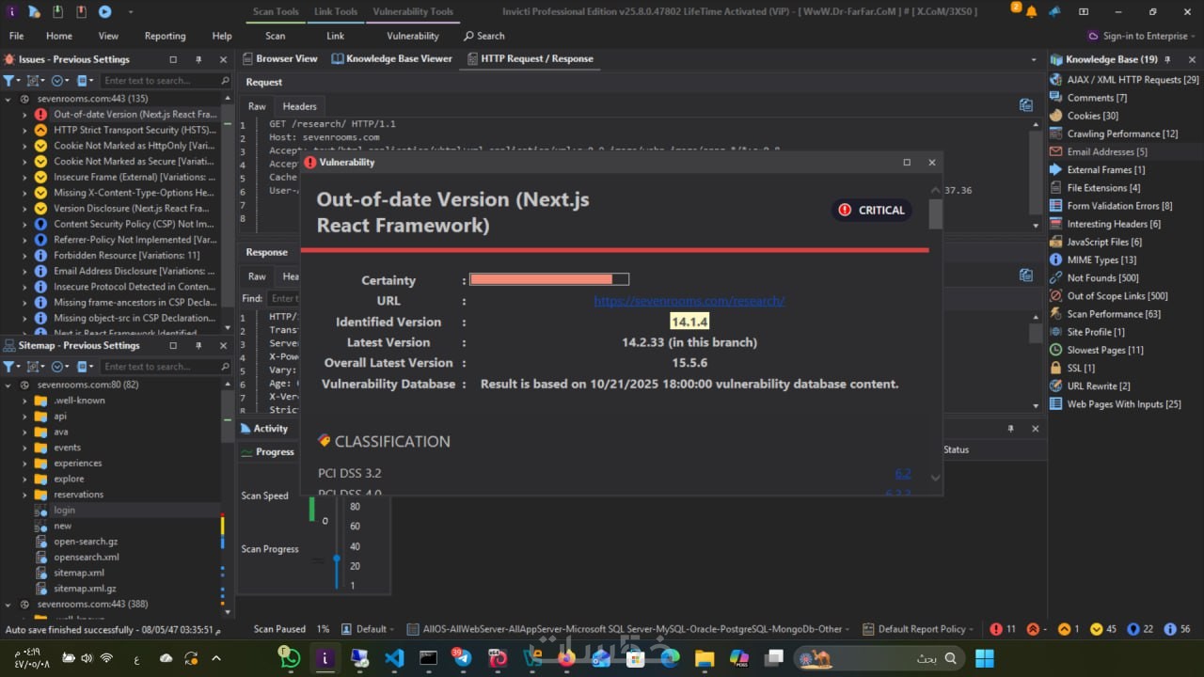Open Visual Studio Code from the taskbar
1204x677 pixels.
[394, 658]
